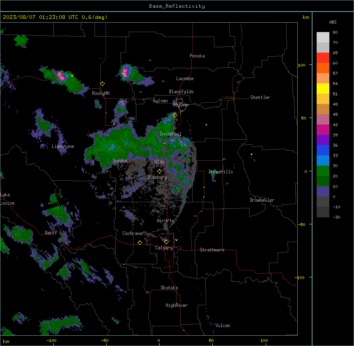The width and height of the screenshot is (354, 346).
Task: Click the km unit label at bottom left
Action: click(6, 341)
